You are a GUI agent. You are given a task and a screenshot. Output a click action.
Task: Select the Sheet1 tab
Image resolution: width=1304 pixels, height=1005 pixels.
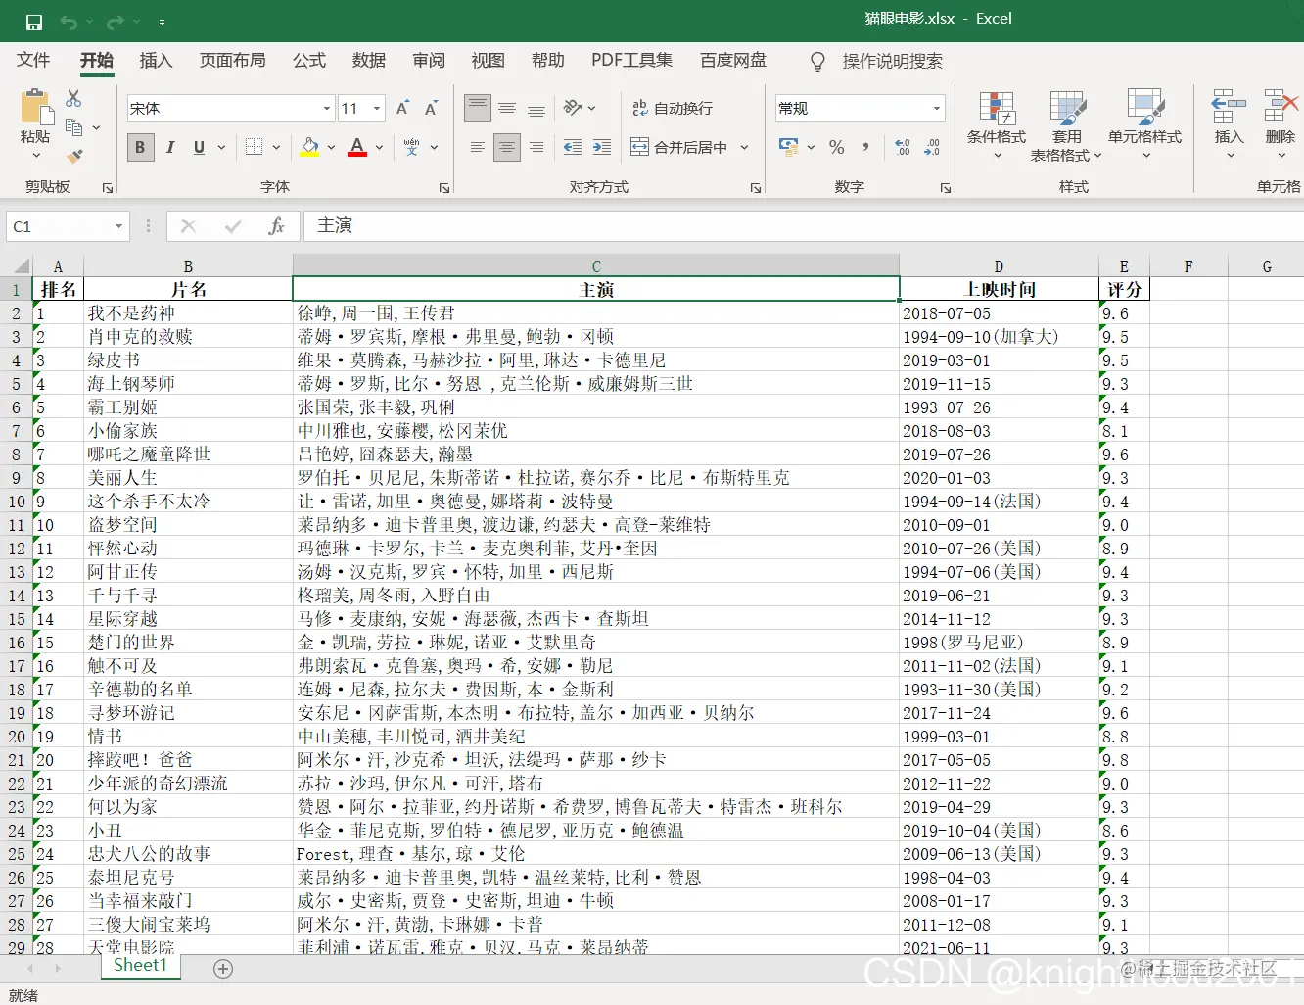[x=140, y=966]
